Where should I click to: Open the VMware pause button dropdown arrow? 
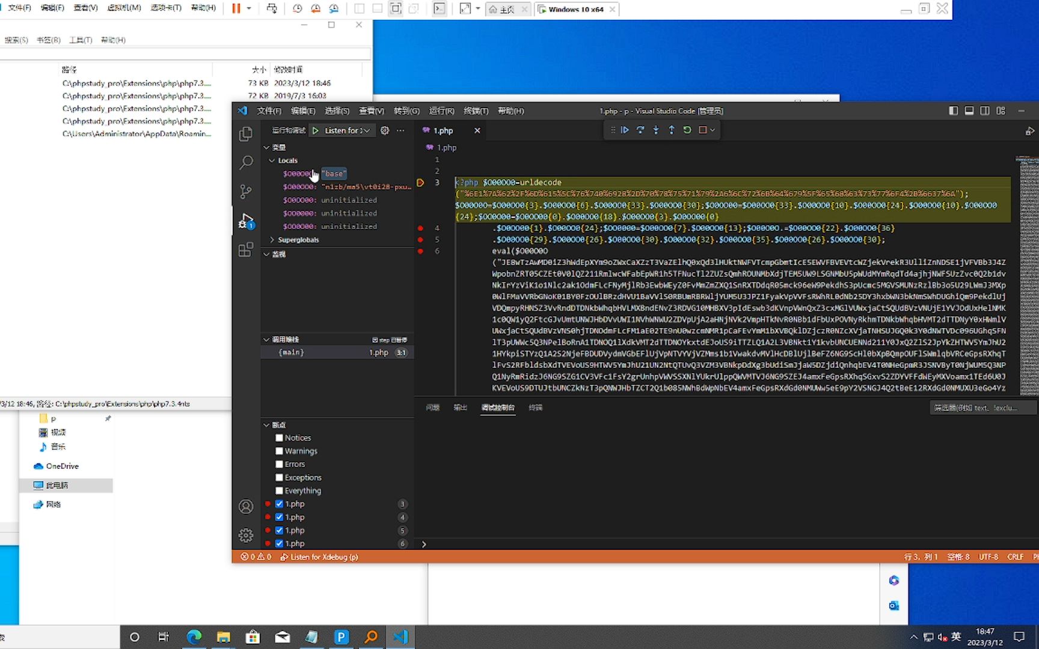click(x=249, y=8)
